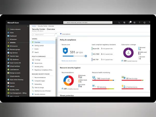The image size is (156, 117).
Task: Click the secure score progress slider
Action: point(75,56)
